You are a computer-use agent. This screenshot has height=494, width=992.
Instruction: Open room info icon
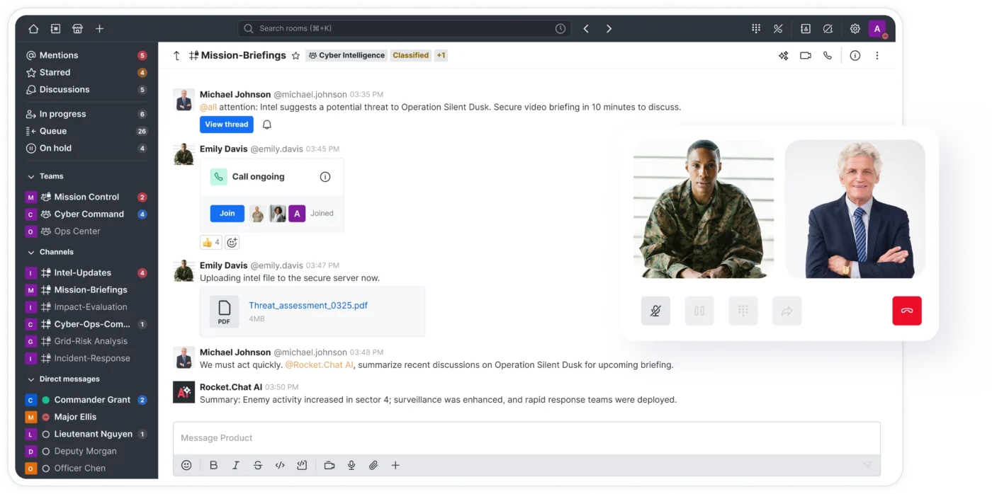855,55
